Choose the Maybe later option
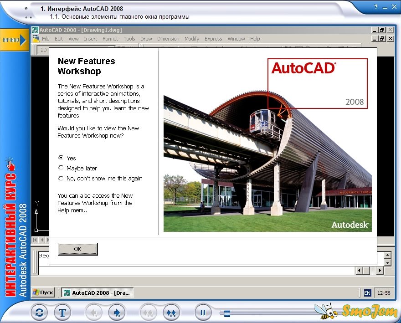Image resolution: width=401 pixels, height=323 pixels. (x=61, y=168)
